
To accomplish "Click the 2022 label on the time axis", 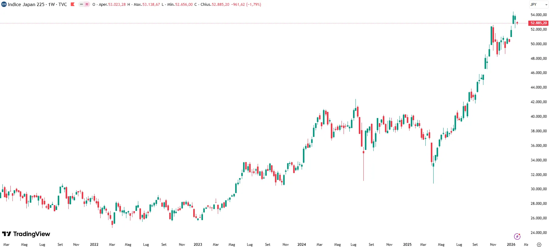I will pyautogui.click(x=94, y=245).
